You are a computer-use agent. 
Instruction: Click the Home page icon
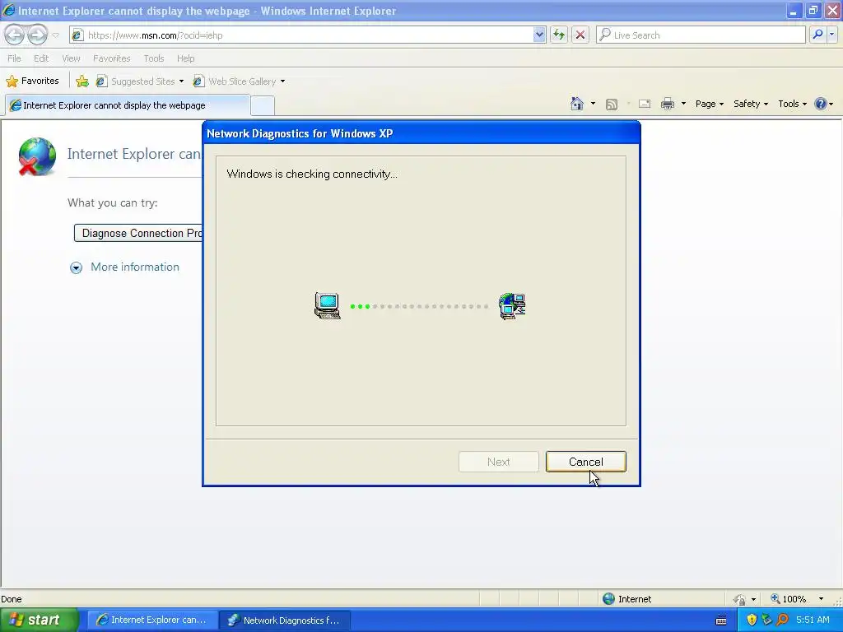[577, 104]
